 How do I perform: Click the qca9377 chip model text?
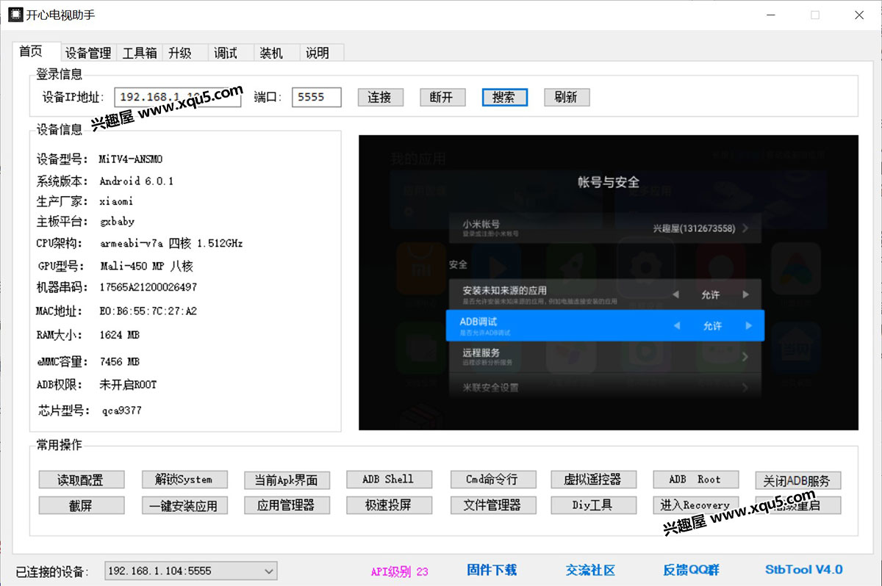(x=122, y=410)
